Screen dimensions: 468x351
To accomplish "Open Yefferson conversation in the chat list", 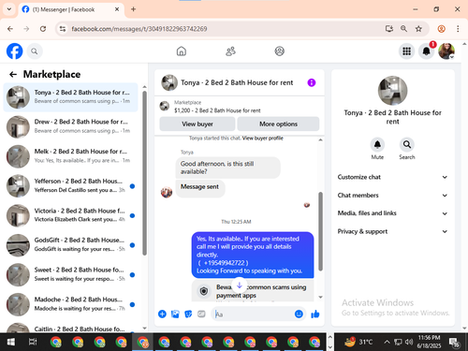I will (x=70, y=186).
